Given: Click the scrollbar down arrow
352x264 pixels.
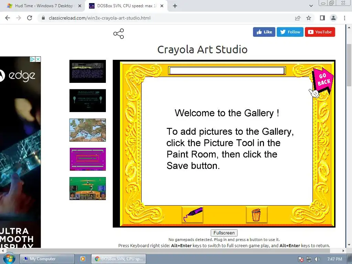Looking at the screenshot, I should point(349,245).
